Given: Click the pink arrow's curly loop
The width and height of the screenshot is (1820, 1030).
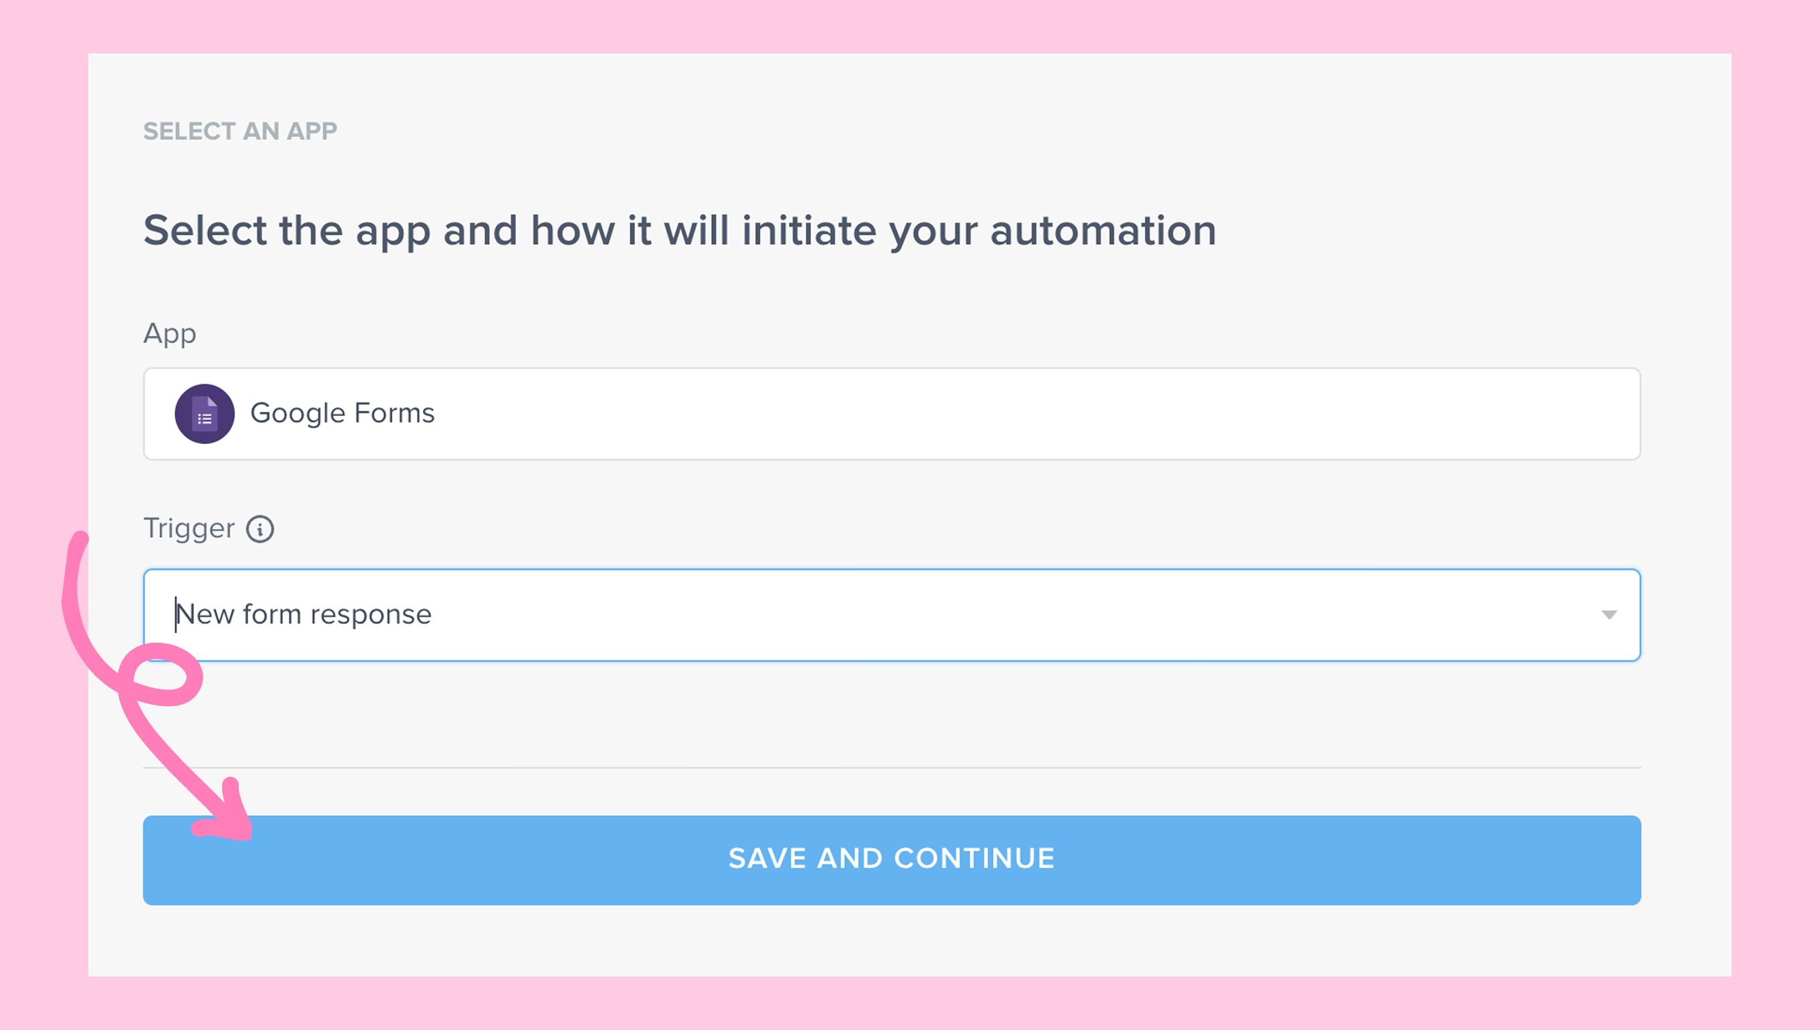Looking at the screenshot, I should click(x=161, y=675).
